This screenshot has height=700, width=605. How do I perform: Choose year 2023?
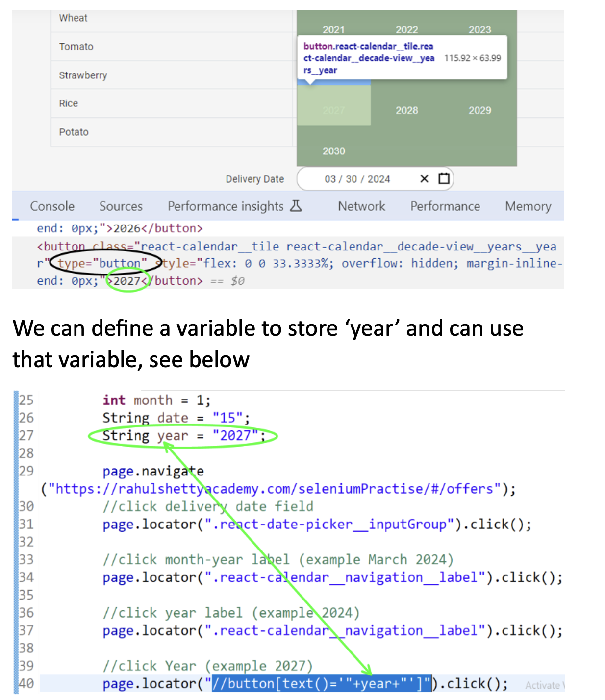479,30
